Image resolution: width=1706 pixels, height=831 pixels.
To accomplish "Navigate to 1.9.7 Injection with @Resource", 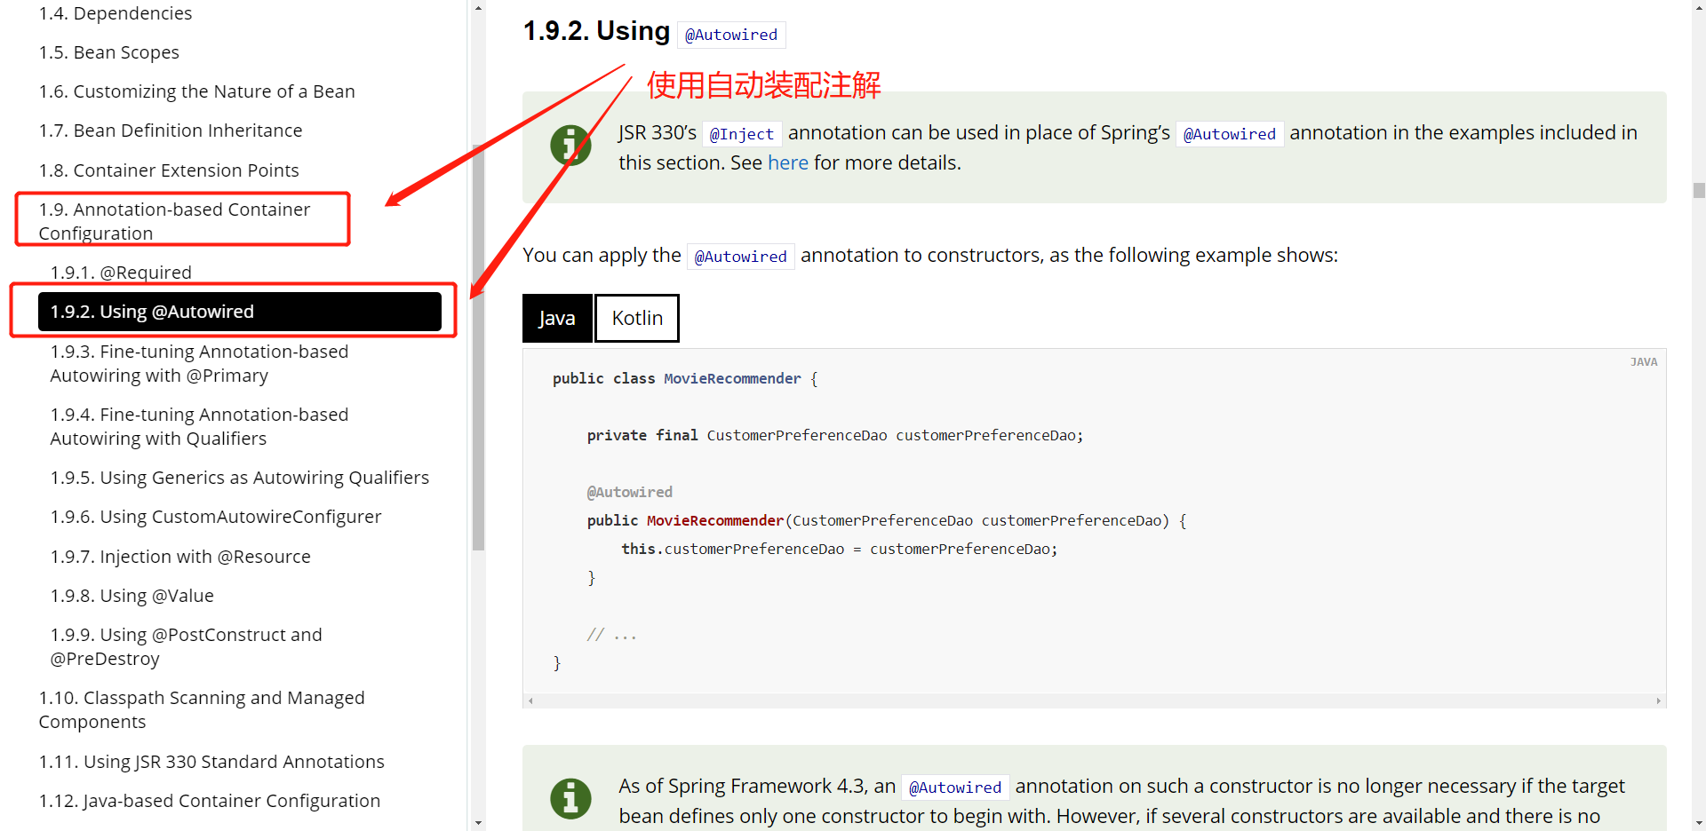I will [180, 557].
